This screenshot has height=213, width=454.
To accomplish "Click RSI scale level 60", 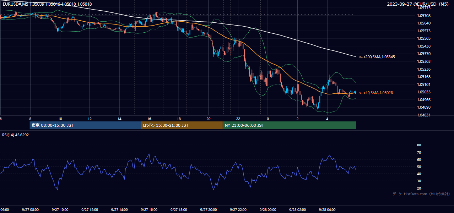I will click(419, 159).
